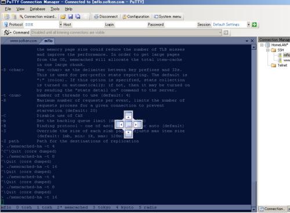Launch the Connection wizard
The width and height of the screenshot is (290, 213).
(x=38, y=17)
